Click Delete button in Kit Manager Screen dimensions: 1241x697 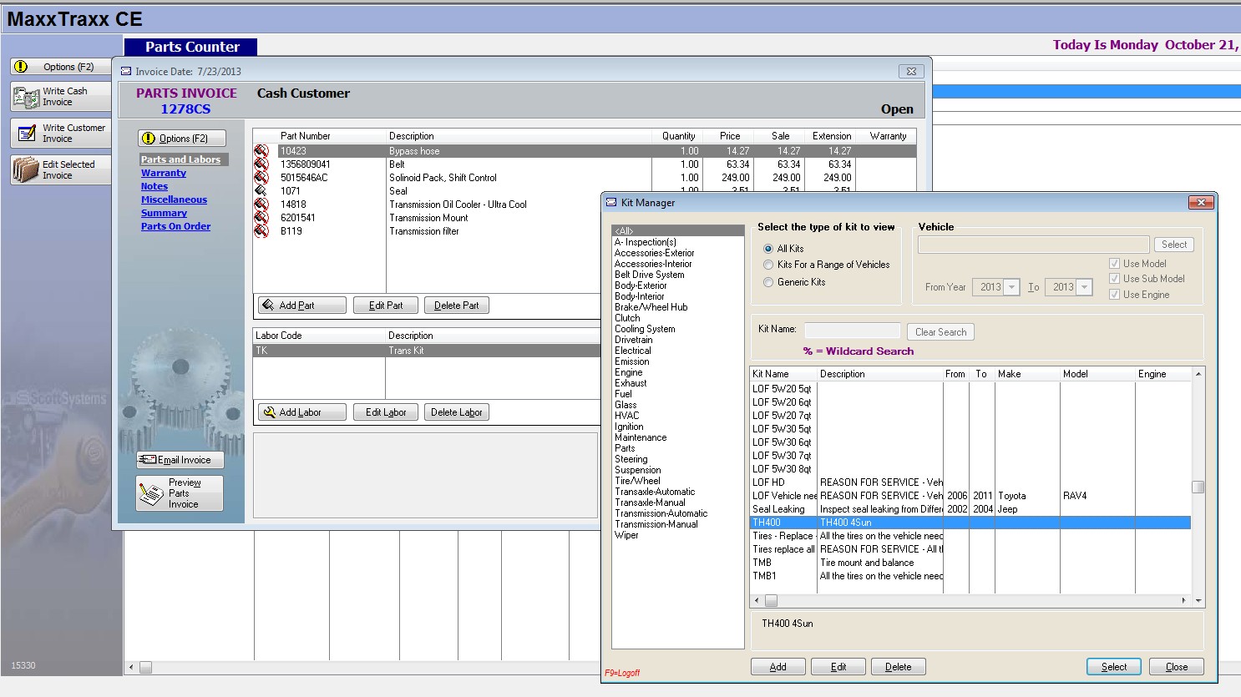[899, 667]
